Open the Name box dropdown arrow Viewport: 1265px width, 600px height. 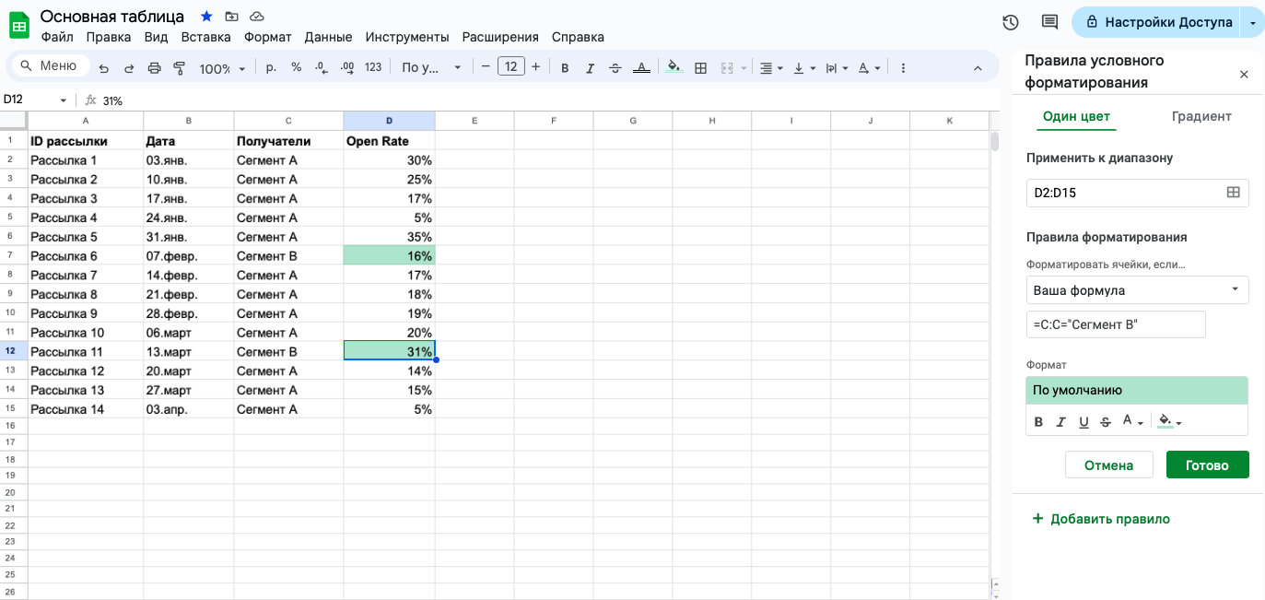64,100
